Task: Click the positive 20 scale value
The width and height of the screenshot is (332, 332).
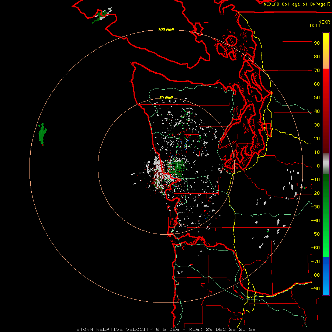Action: [317, 139]
